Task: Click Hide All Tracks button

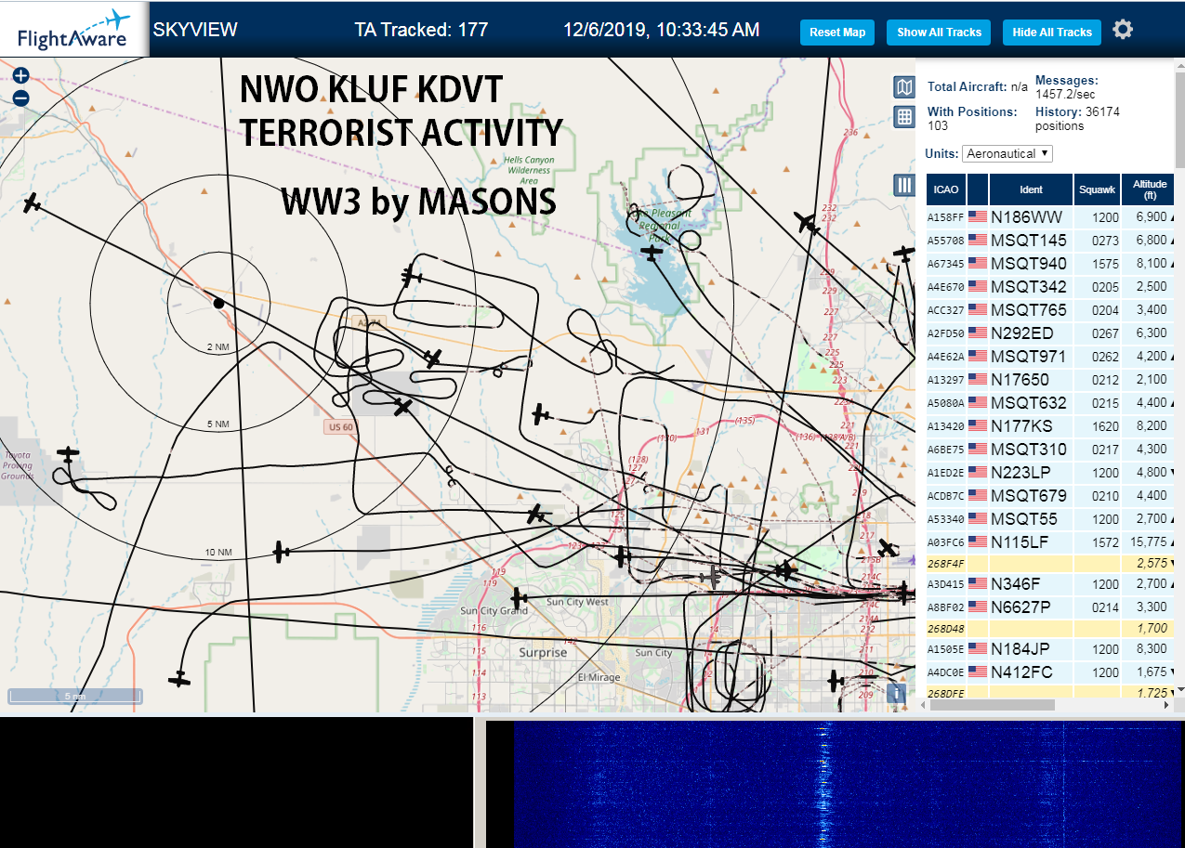Action: click(x=1052, y=32)
